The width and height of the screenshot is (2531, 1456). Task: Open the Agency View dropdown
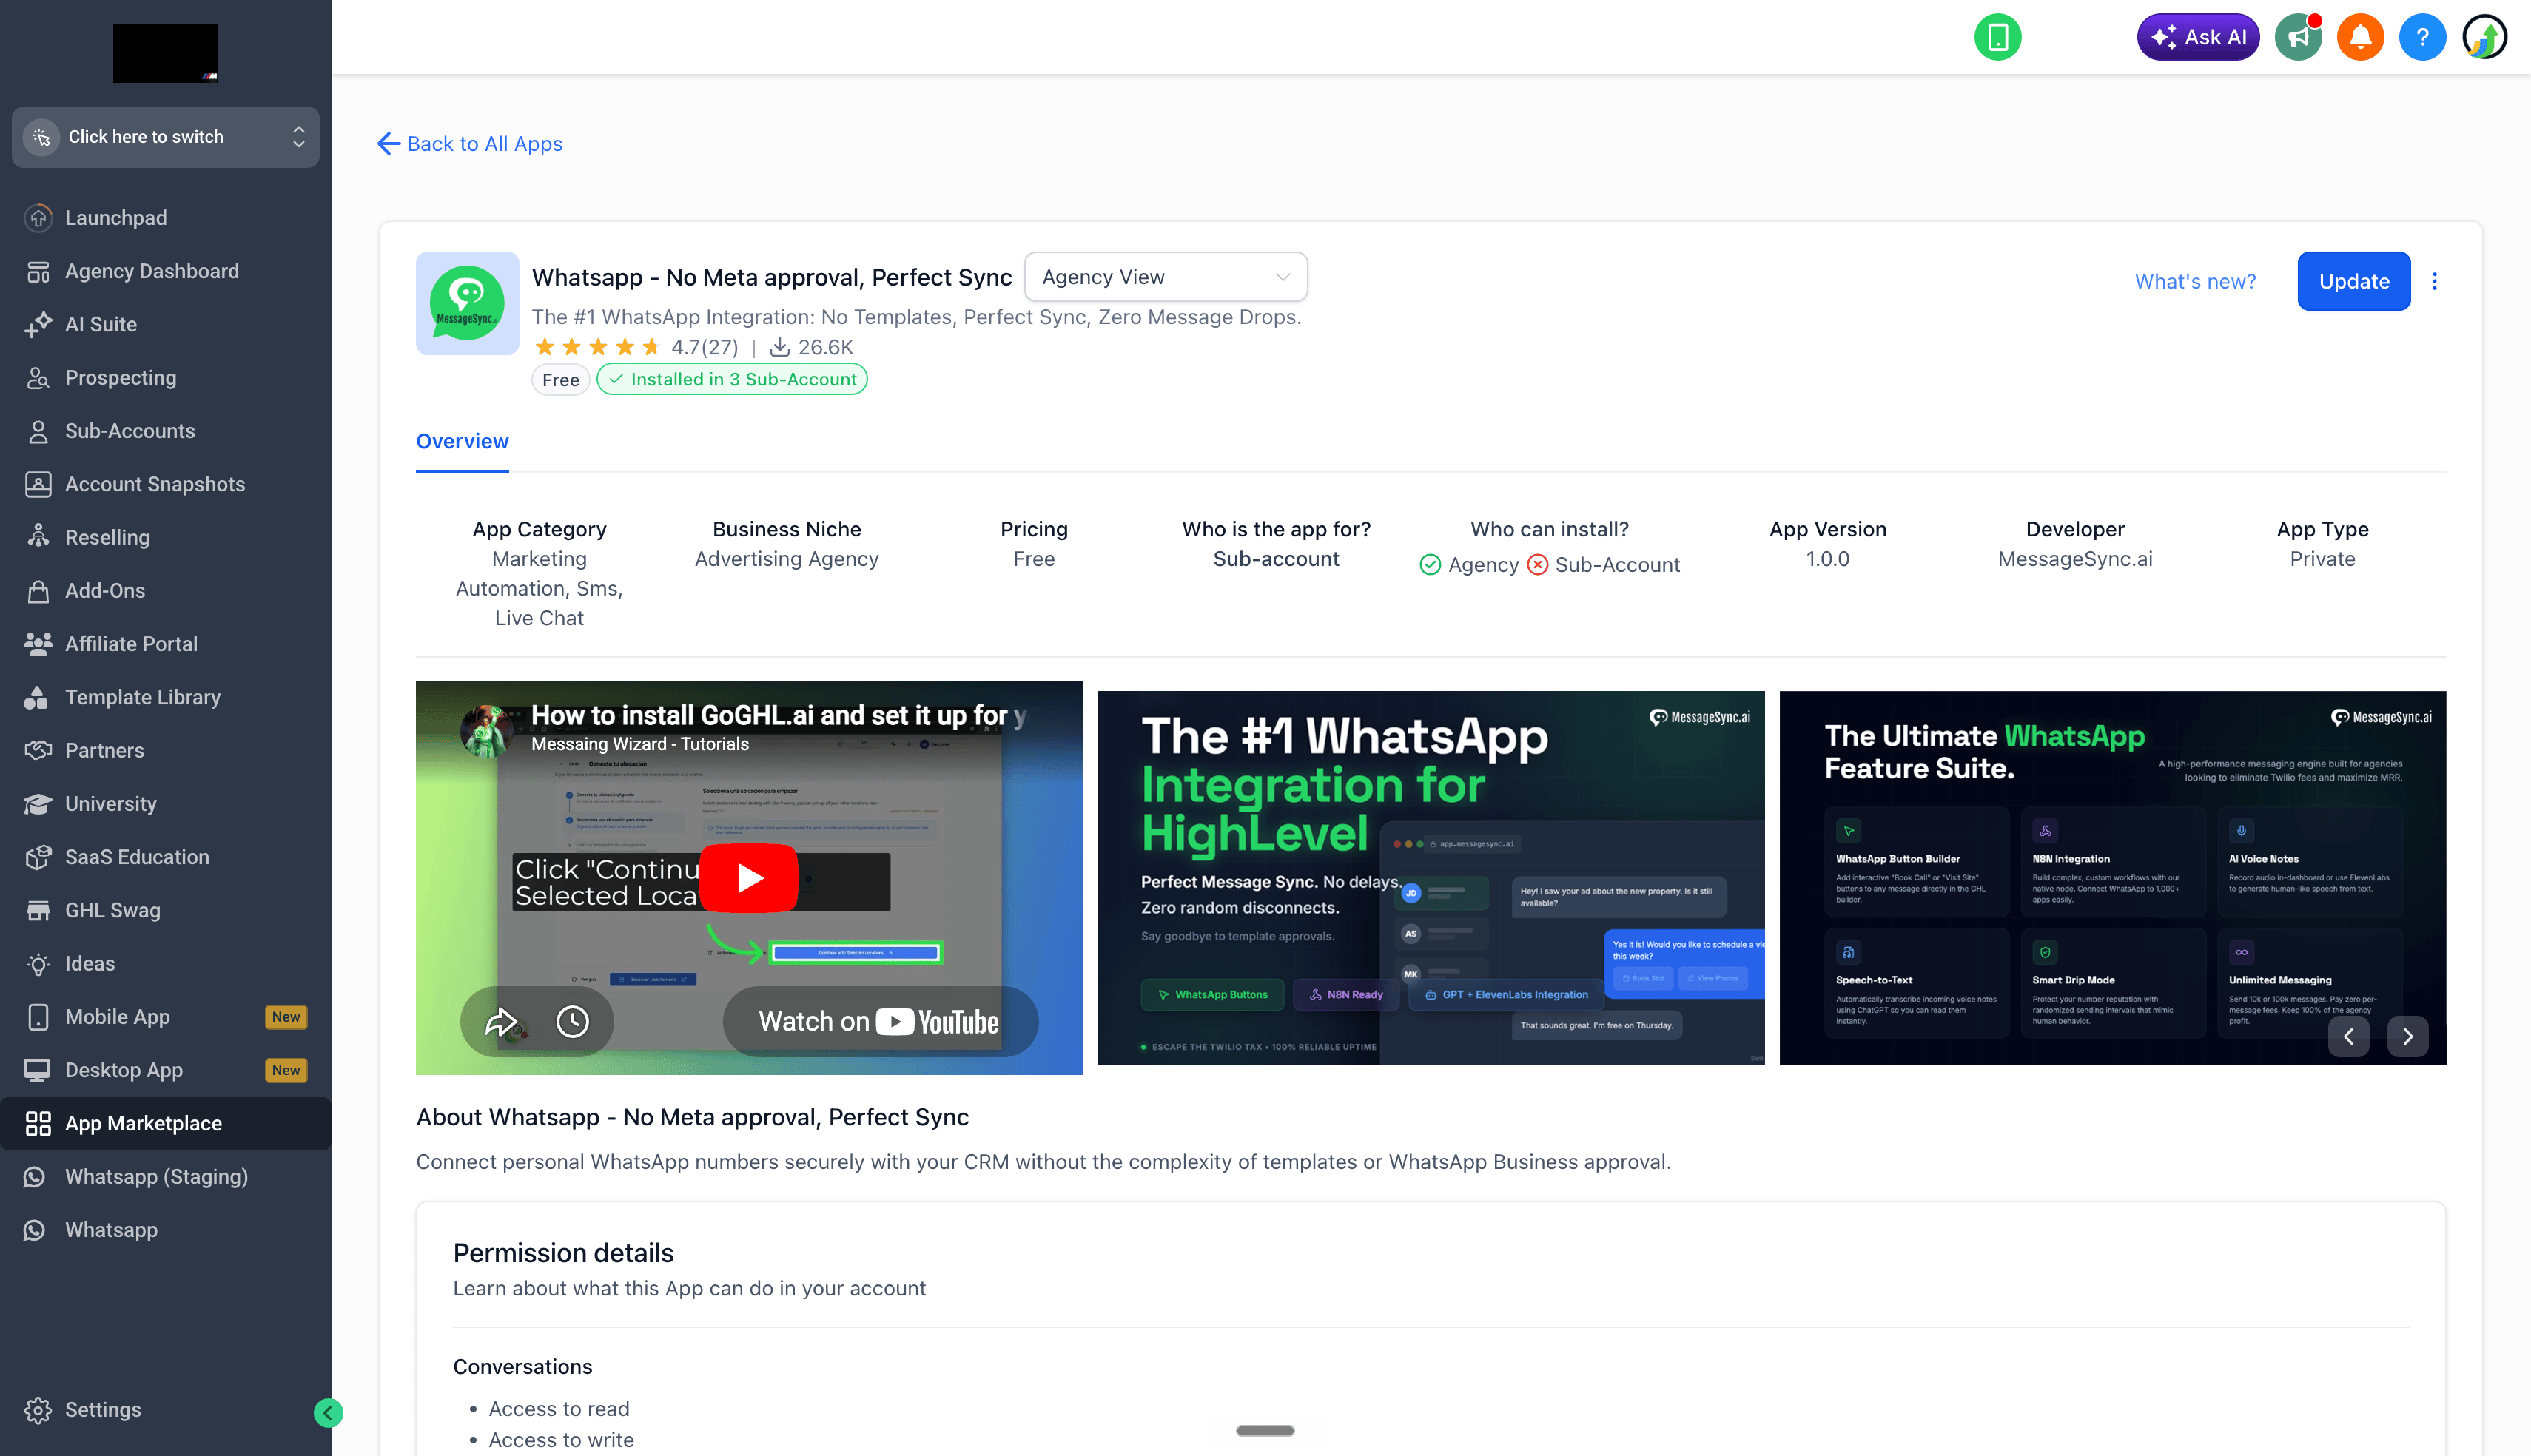1166,277
